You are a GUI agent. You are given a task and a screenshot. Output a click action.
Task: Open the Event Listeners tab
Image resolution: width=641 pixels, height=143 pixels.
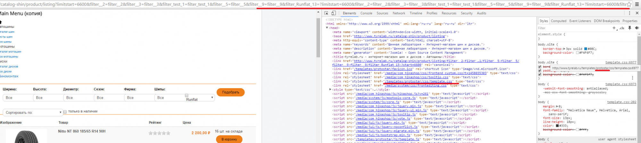[580, 21]
